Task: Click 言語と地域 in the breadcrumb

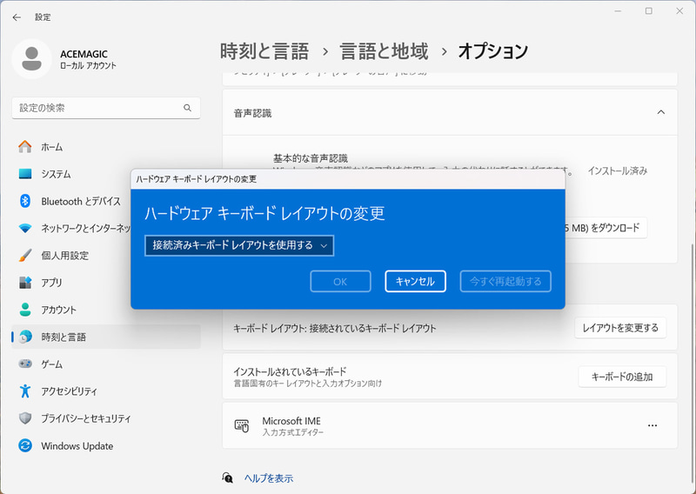Action: 384,51
